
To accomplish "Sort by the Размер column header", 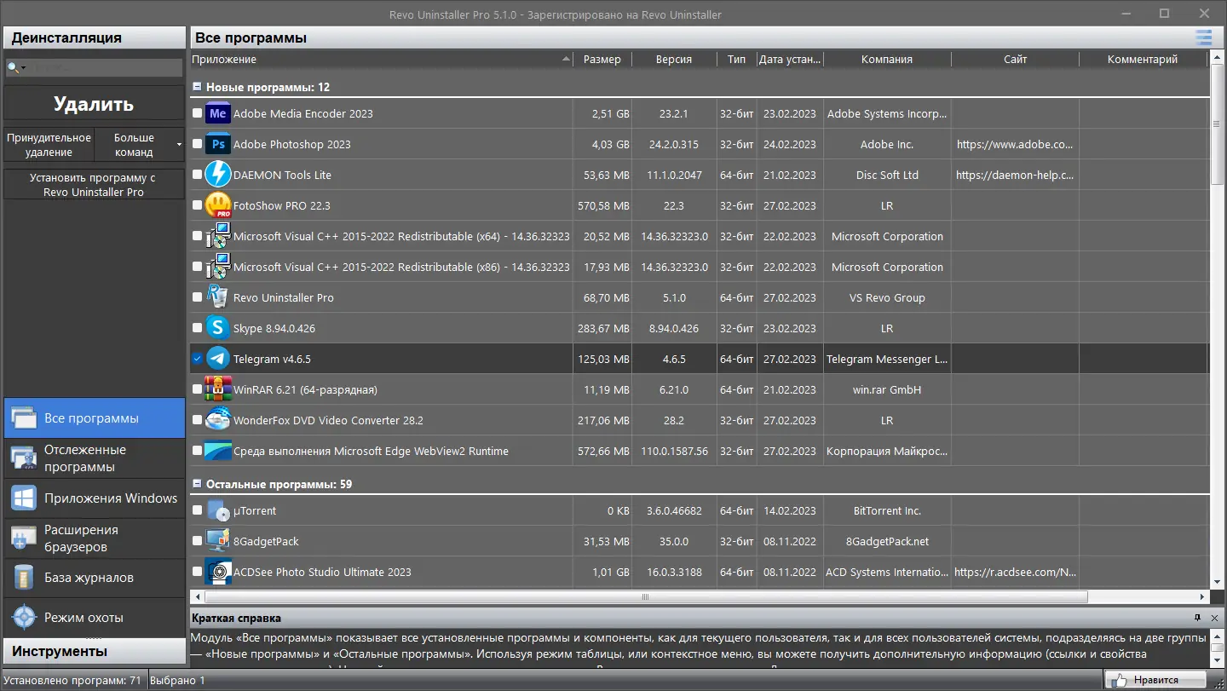I will 602,60.
